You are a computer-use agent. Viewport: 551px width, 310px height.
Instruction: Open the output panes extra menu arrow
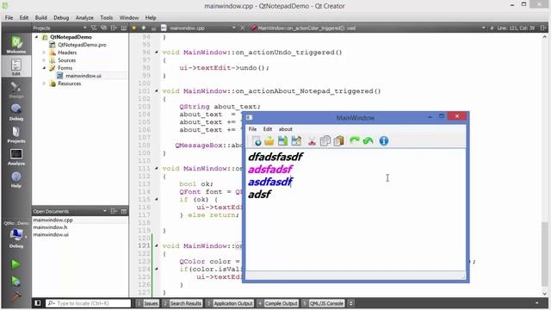pos(350,303)
